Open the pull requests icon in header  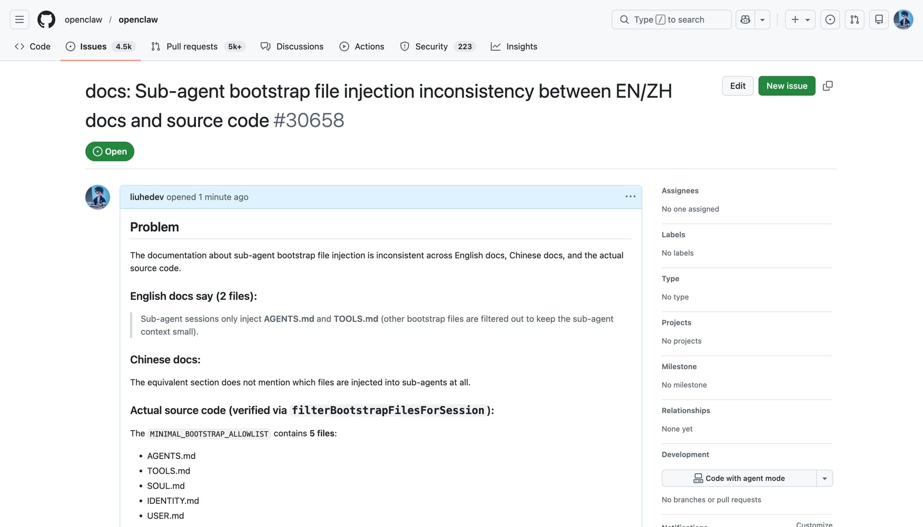(x=855, y=19)
